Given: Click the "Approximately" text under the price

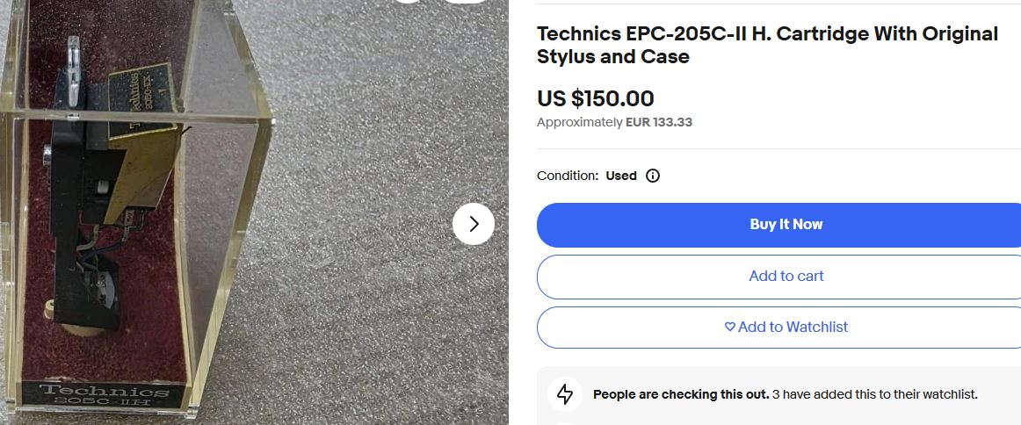Looking at the screenshot, I should (x=579, y=122).
